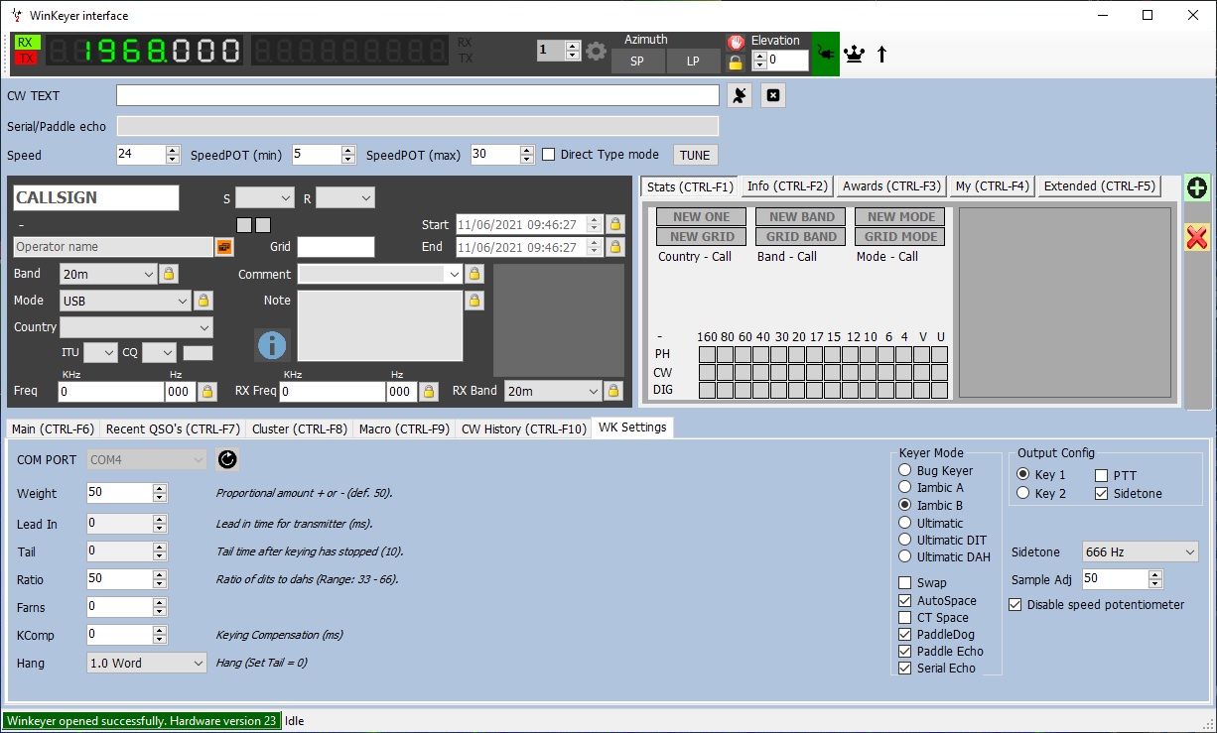Image resolution: width=1217 pixels, height=733 pixels.
Task: Expand the Comment dropdown
Action: click(x=455, y=275)
